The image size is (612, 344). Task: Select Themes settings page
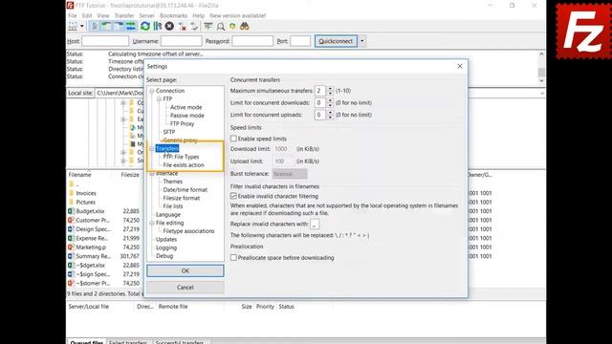172,182
